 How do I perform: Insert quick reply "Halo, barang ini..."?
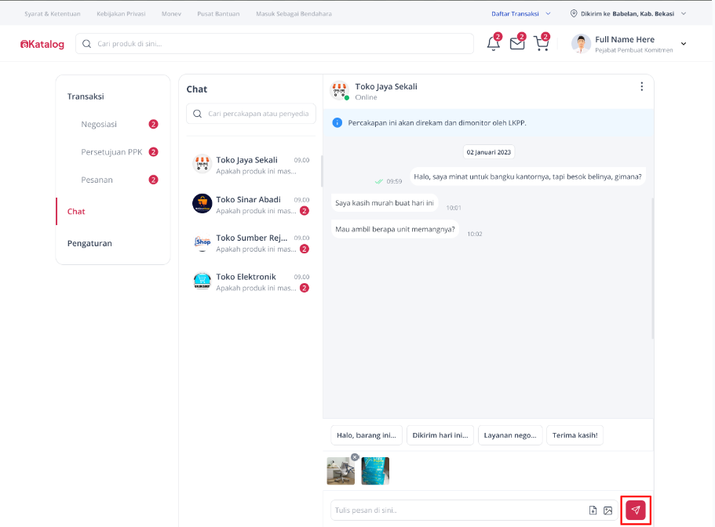pyautogui.click(x=367, y=435)
